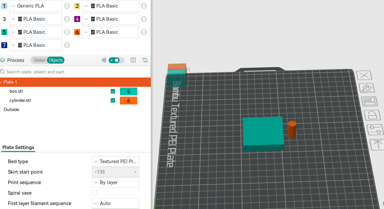This screenshot has height=209, width=384.
Task: Open more options for filament 7
Action: (x=67, y=45)
